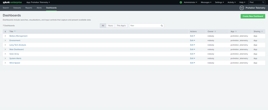Open Edit menu for System Alerts
The width and height of the screenshot is (268, 110).
(192, 58)
